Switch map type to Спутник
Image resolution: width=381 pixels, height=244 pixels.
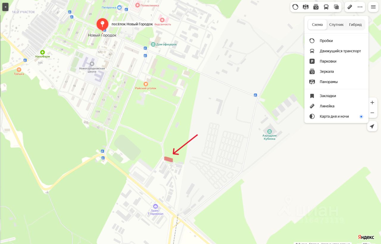coord(336,25)
